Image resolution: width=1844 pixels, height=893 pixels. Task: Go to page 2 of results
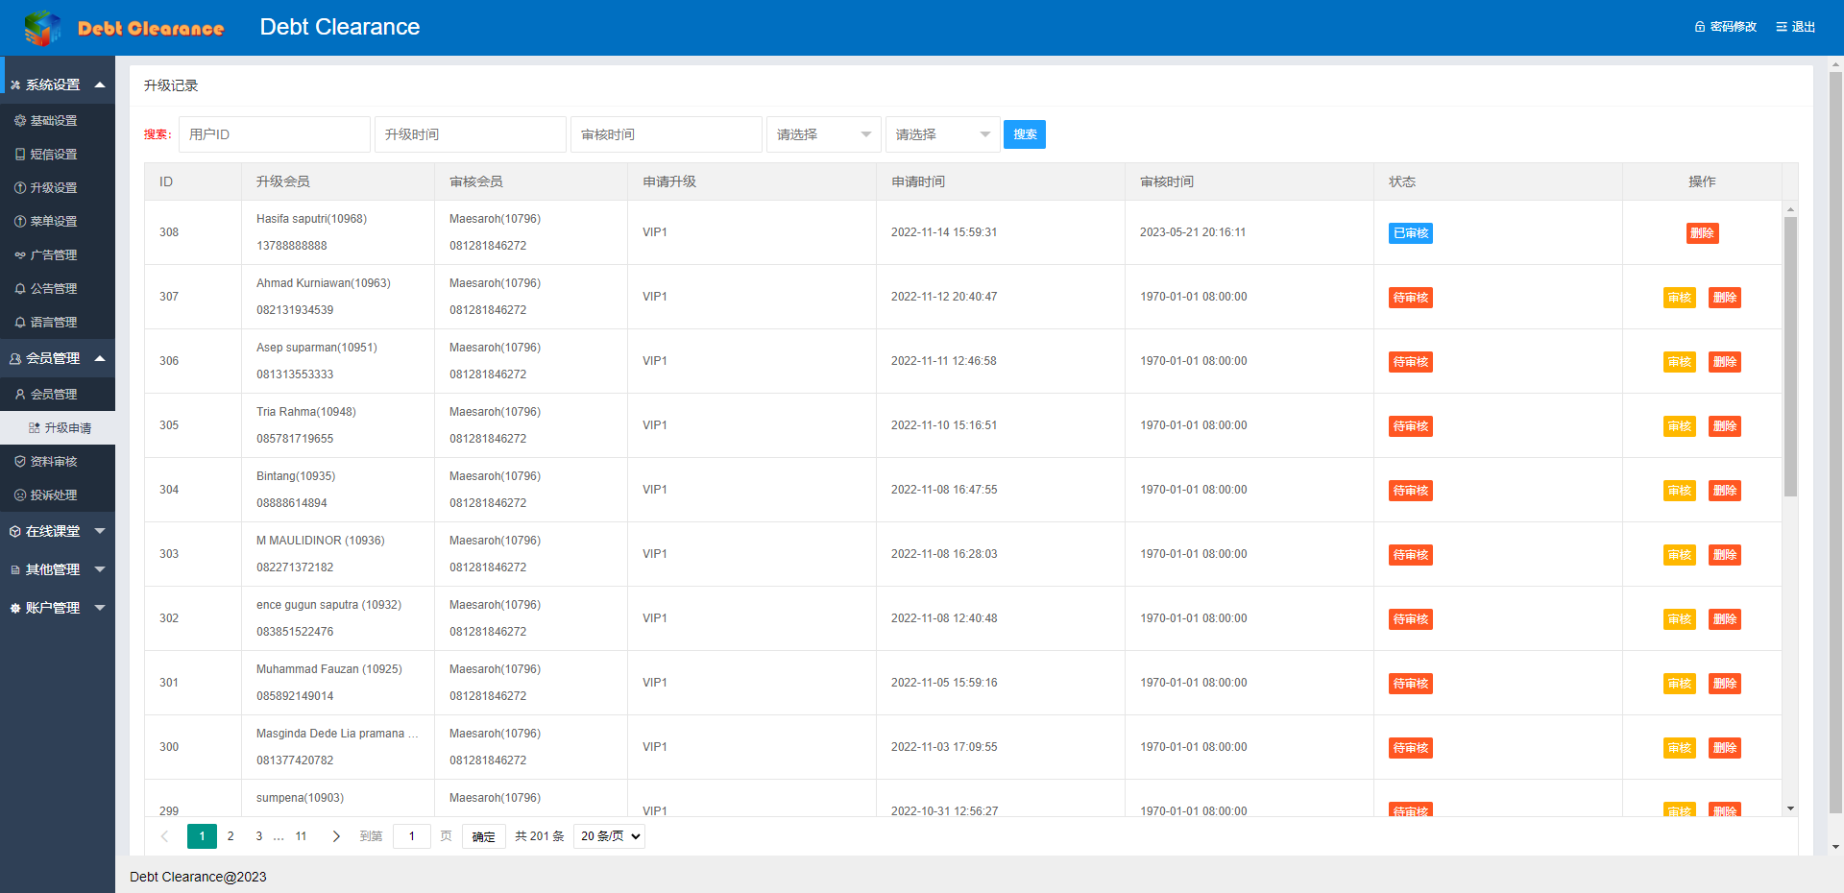230,836
